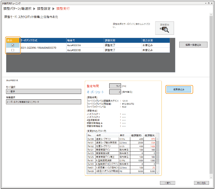
Task: Open the モード選択 field showing 1：標準
Action: pos(43,92)
